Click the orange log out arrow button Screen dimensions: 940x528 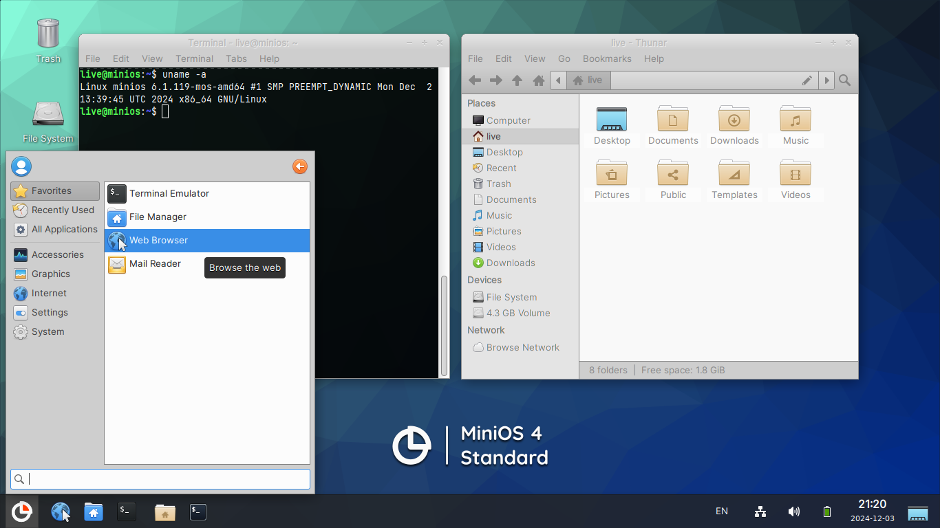299,166
